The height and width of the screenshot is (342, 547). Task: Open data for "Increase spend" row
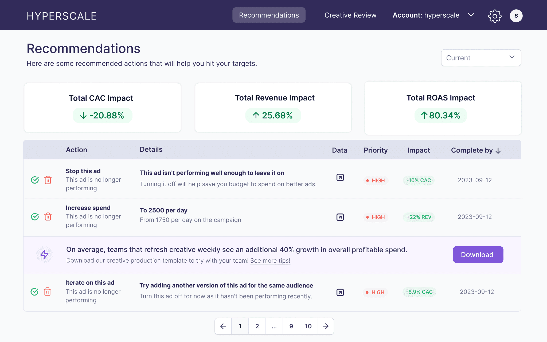[x=339, y=217]
